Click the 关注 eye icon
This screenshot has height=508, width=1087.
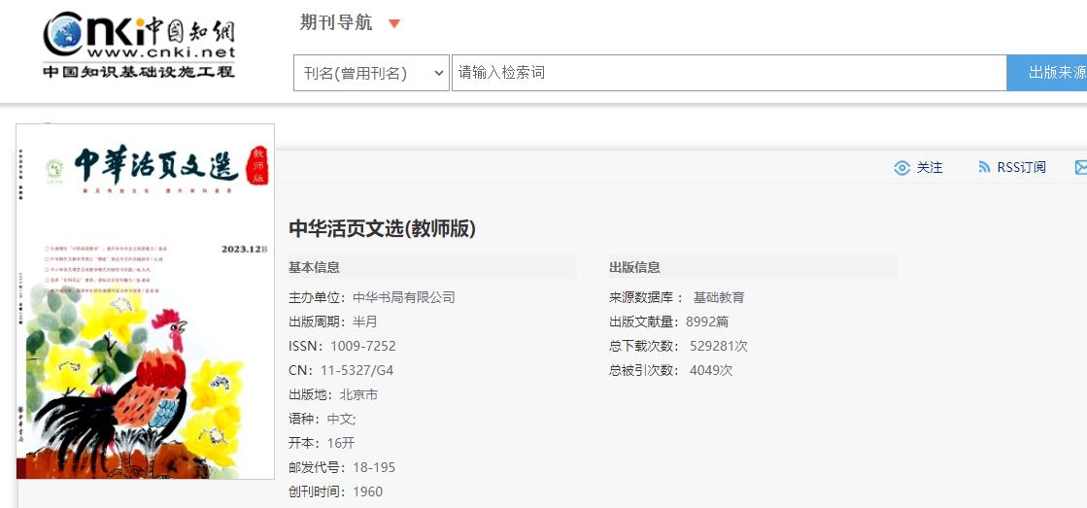click(x=901, y=168)
